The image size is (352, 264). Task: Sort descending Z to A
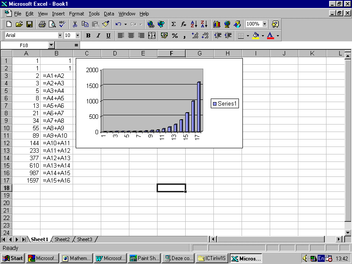(x=204, y=24)
